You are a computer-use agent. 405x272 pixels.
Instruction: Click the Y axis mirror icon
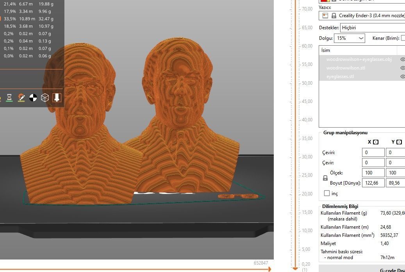399,142
